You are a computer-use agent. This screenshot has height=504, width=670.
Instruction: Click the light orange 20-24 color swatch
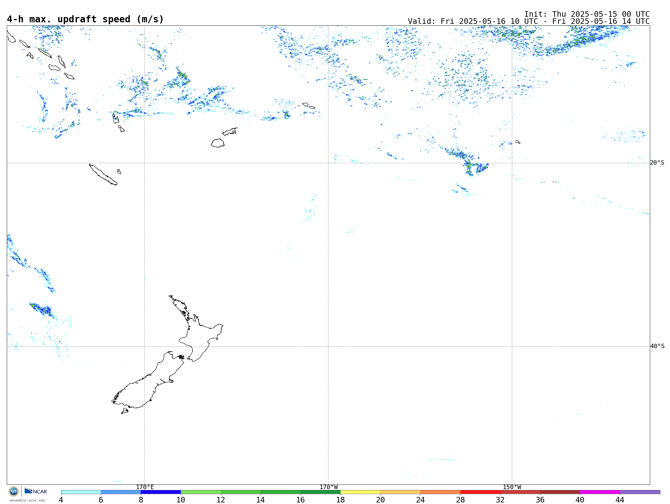400,492
